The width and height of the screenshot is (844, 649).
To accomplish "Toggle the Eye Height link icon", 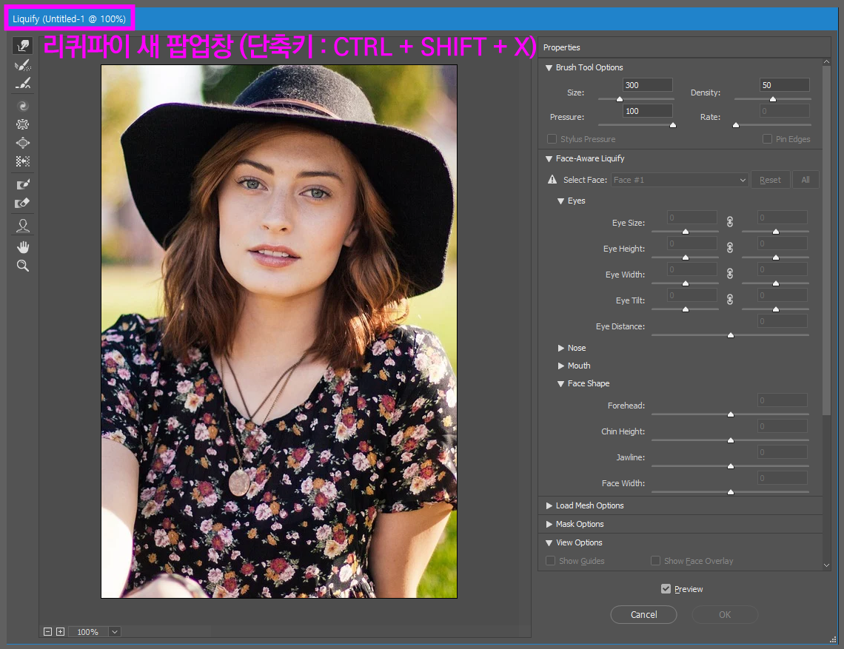I will pos(730,248).
